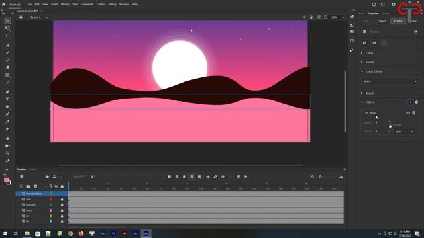424x238 pixels.
Task: Select the mountainshade layer row
Action: coord(42,194)
